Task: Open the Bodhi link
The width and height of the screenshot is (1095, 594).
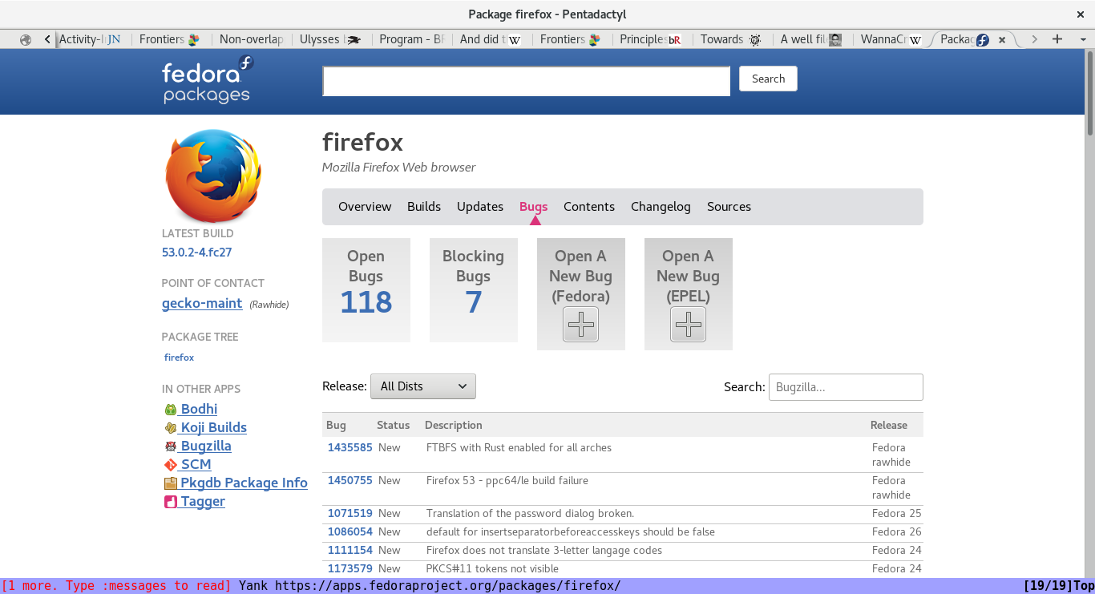Action: [199, 410]
